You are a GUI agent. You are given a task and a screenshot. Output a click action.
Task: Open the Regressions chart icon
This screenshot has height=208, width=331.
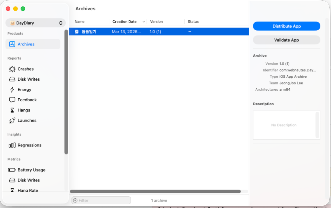[x=12, y=145]
